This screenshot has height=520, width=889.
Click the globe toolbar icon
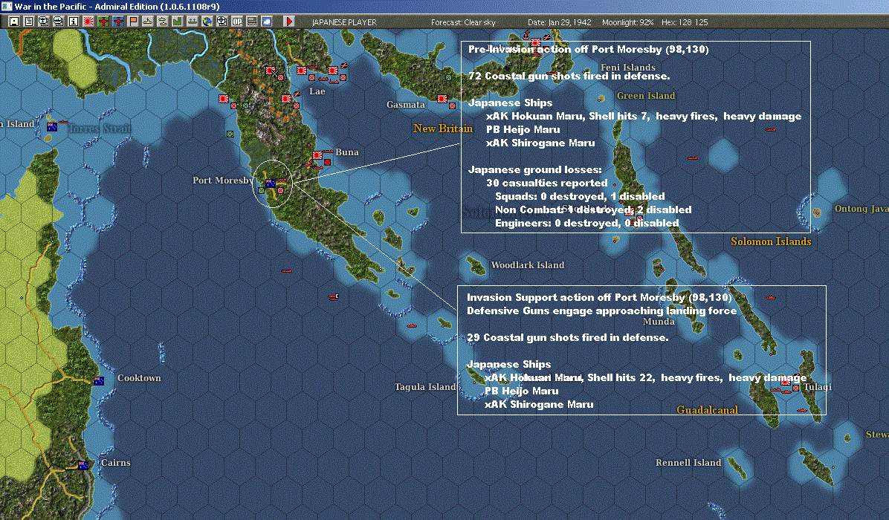tap(207, 22)
